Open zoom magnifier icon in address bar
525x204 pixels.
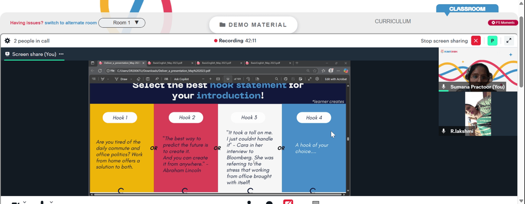point(308,71)
